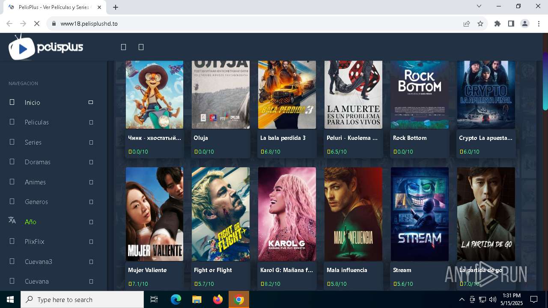Viewport: 548px width, 308px height.
Task: Click the 7.1/10 rating of Mujer Valiente
Action: (138, 284)
